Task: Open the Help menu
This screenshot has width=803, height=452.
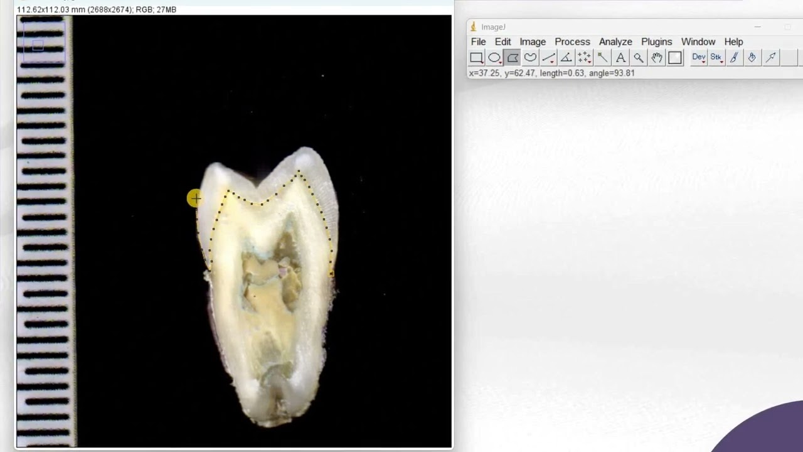Action: pos(733,41)
